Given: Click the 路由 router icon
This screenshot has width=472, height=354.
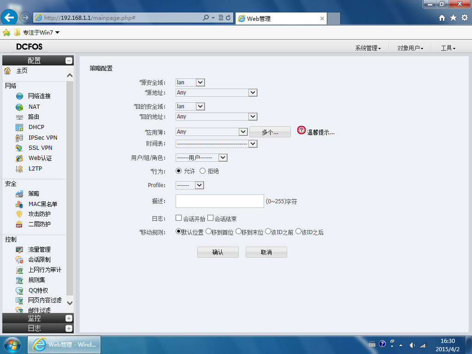Looking at the screenshot, I should coord(19,117).
